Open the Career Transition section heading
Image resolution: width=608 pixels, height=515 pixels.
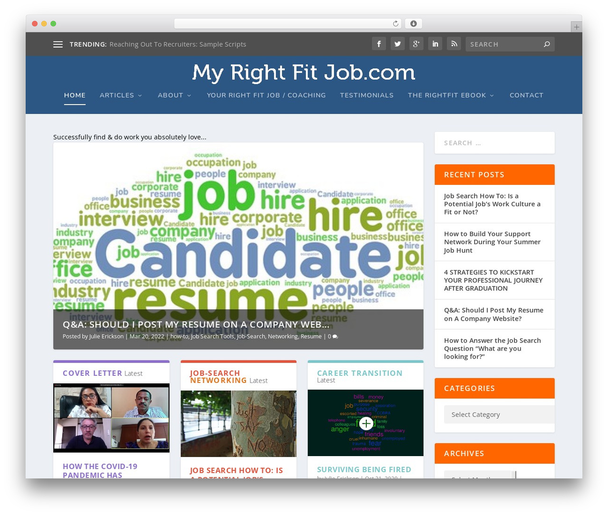click(x=360, y=373)
